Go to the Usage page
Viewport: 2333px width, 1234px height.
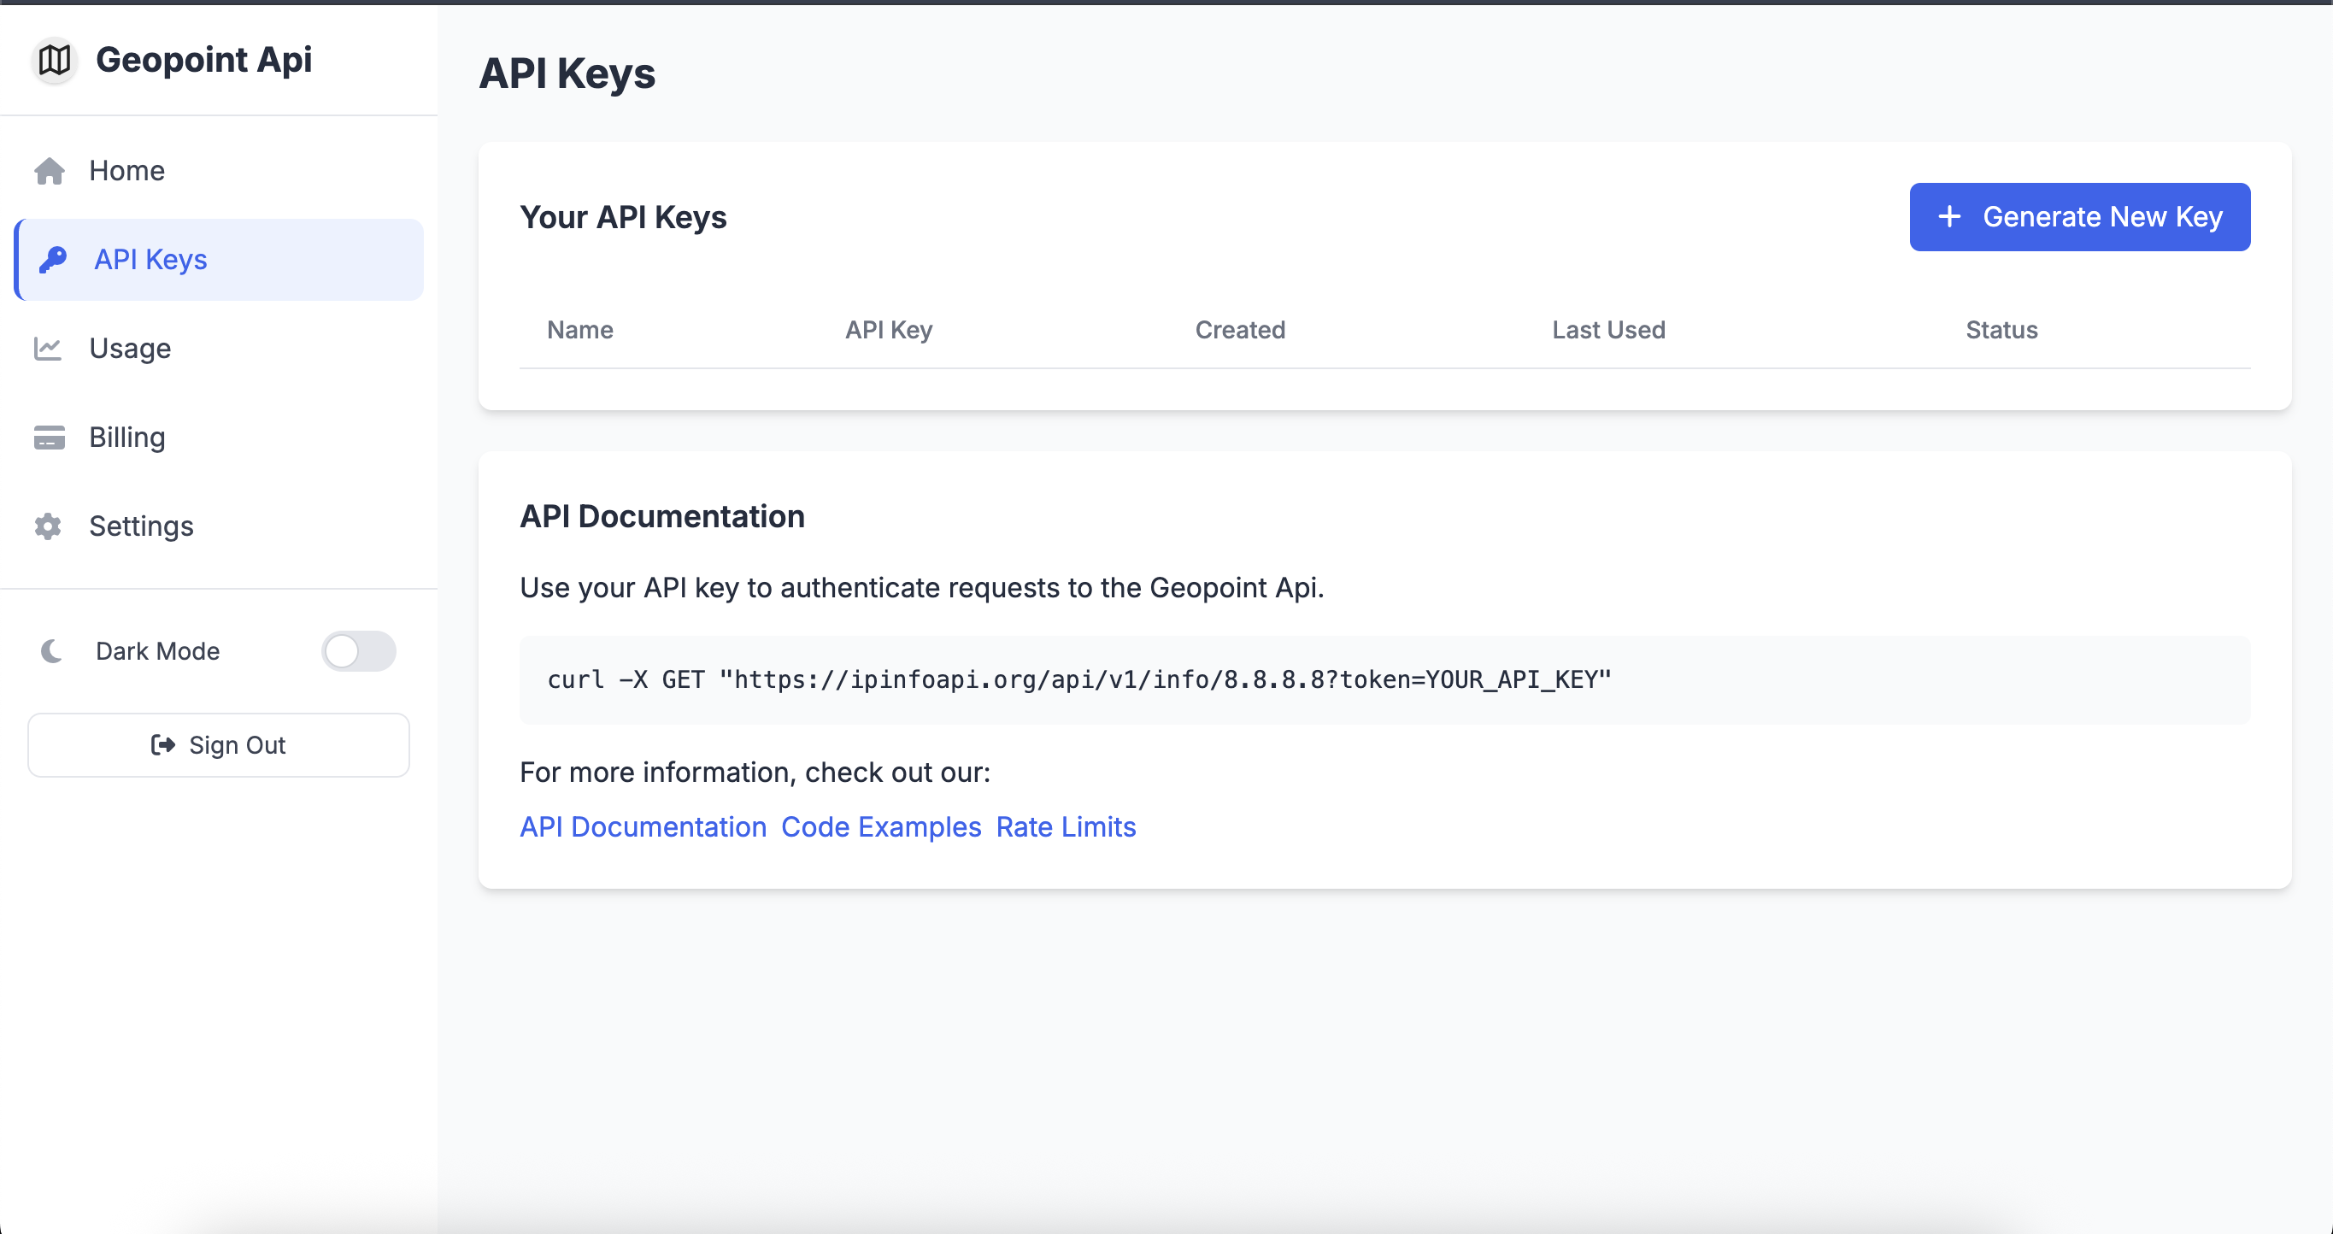tap(218, 348)
